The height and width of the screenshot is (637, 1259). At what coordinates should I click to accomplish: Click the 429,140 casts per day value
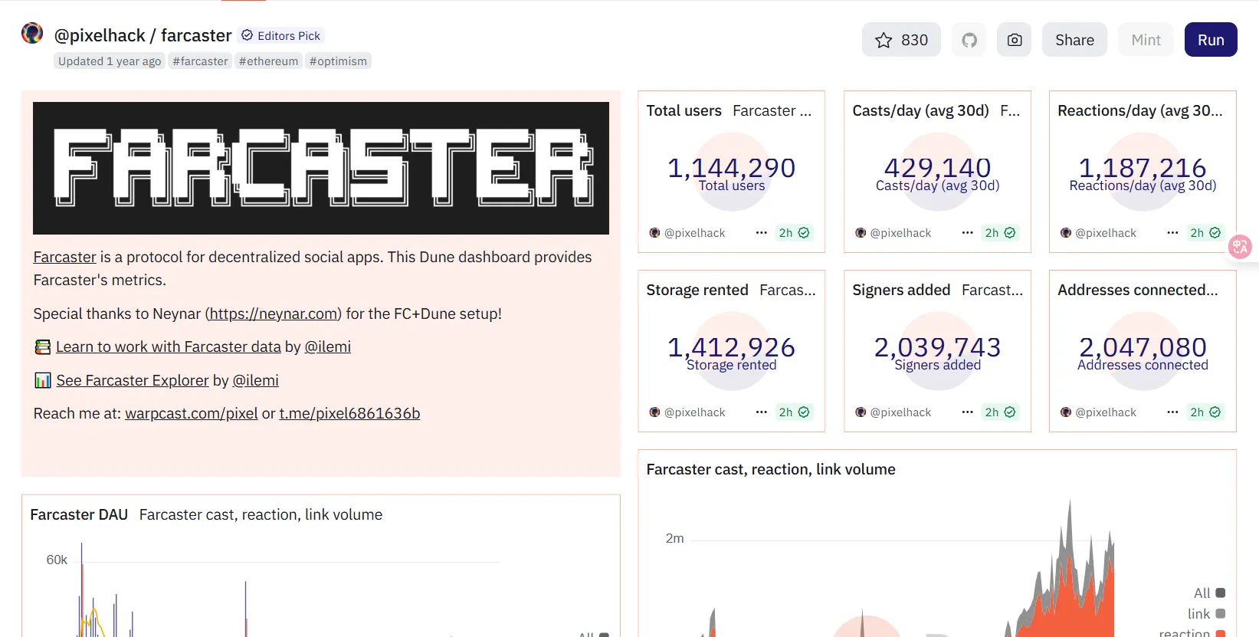tap(938, 167)
